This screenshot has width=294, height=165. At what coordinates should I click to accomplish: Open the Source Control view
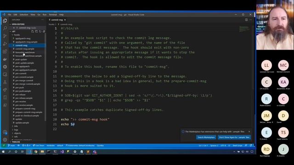point(5,36)
